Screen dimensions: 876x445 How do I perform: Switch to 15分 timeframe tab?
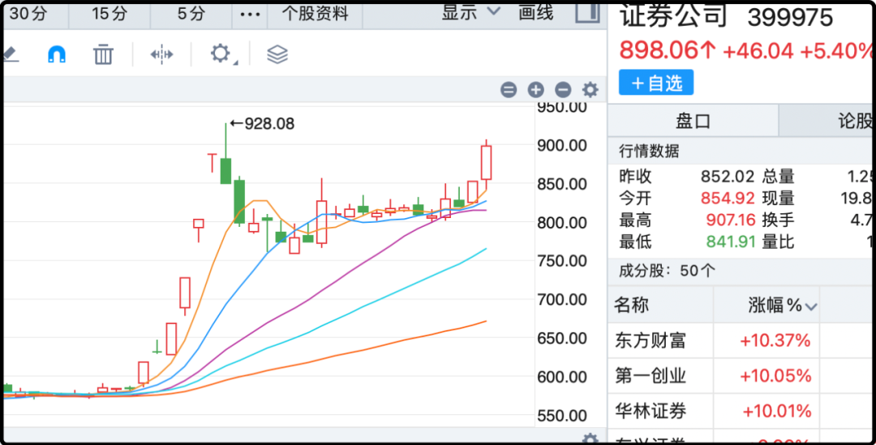(x=109, y=14)
